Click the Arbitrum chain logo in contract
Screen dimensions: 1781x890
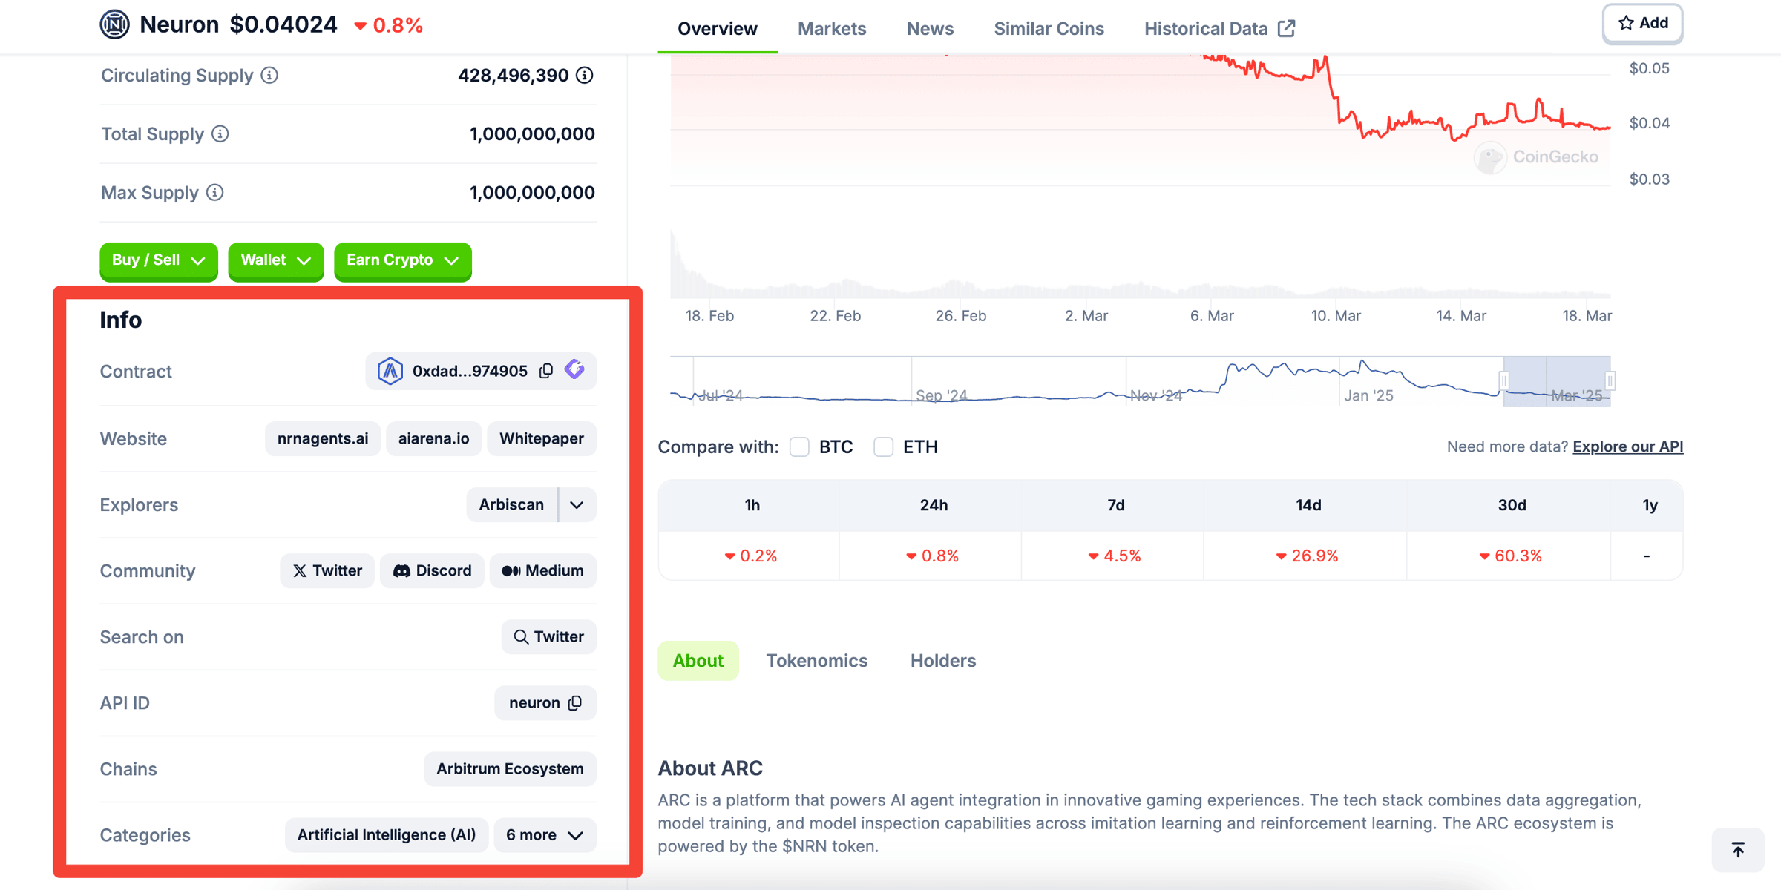390,371
